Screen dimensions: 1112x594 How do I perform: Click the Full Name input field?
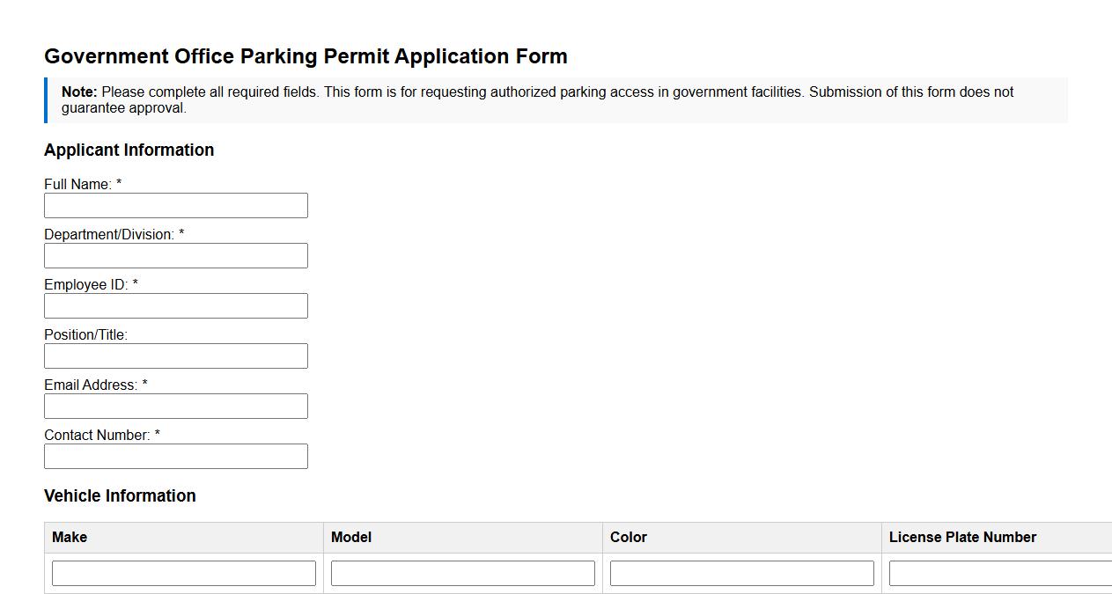pos(176,205)
